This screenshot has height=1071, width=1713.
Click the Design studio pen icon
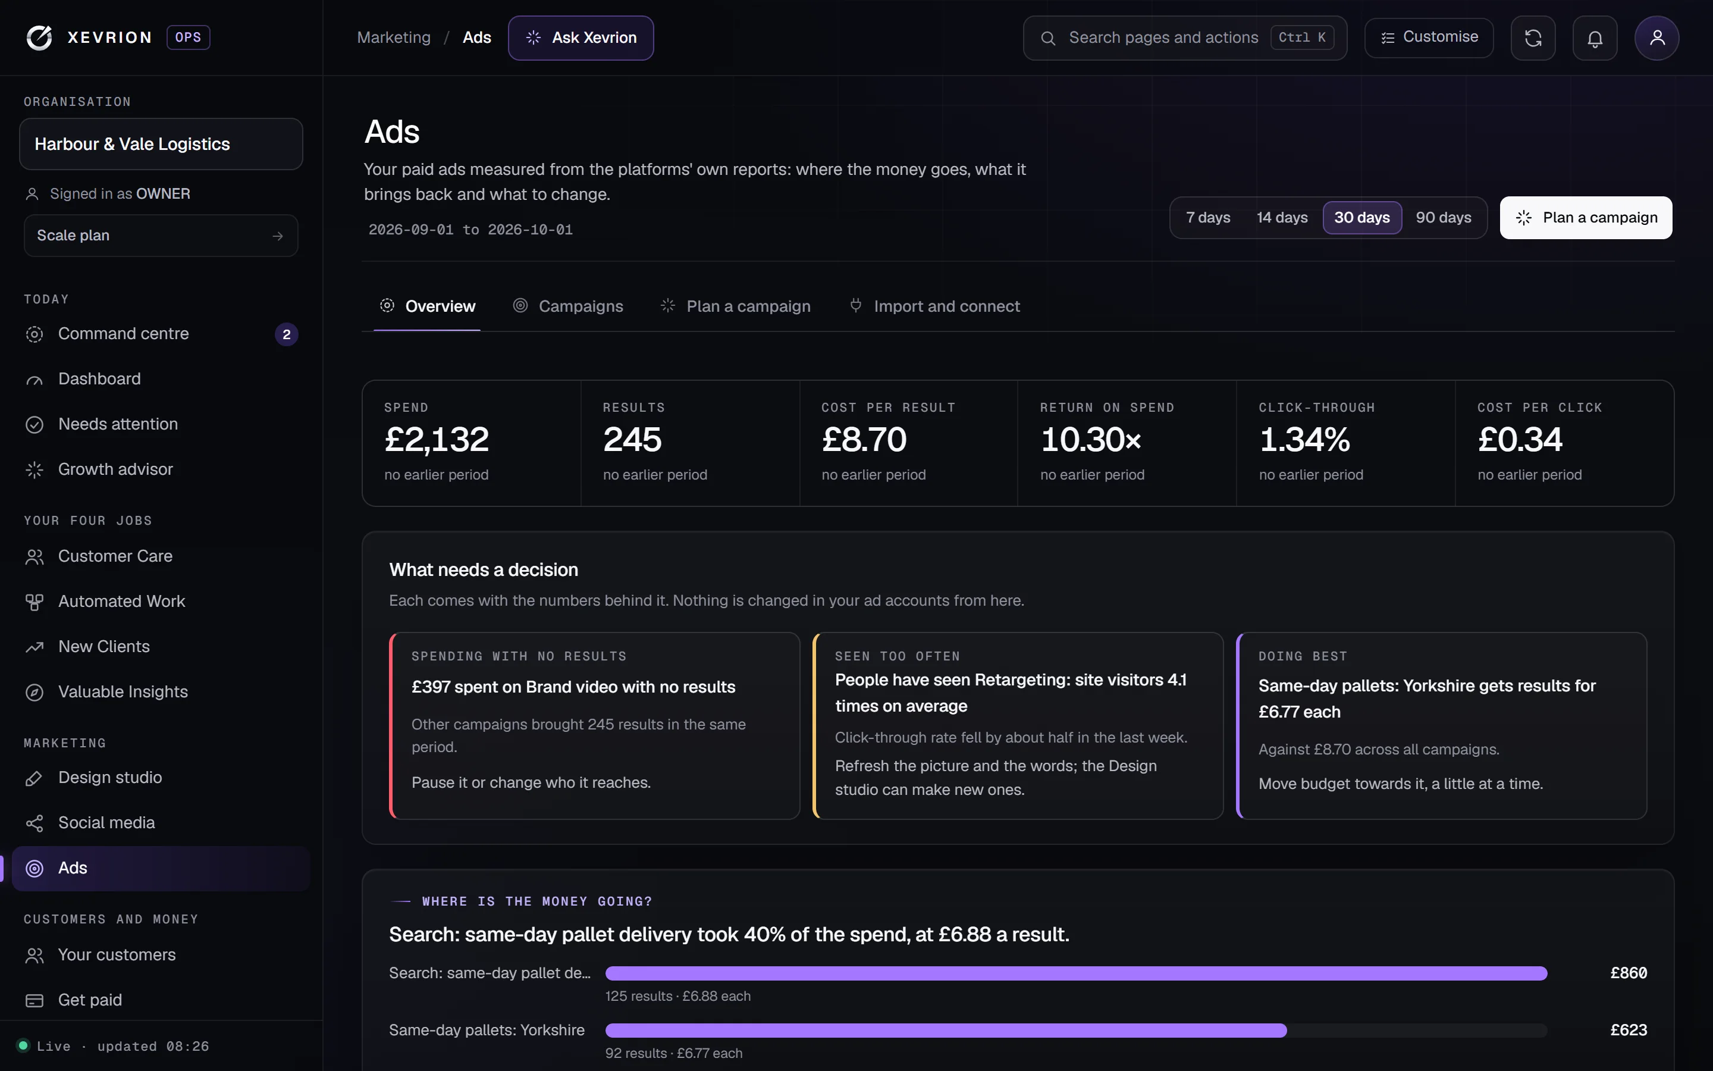click(x=34, y=778)
